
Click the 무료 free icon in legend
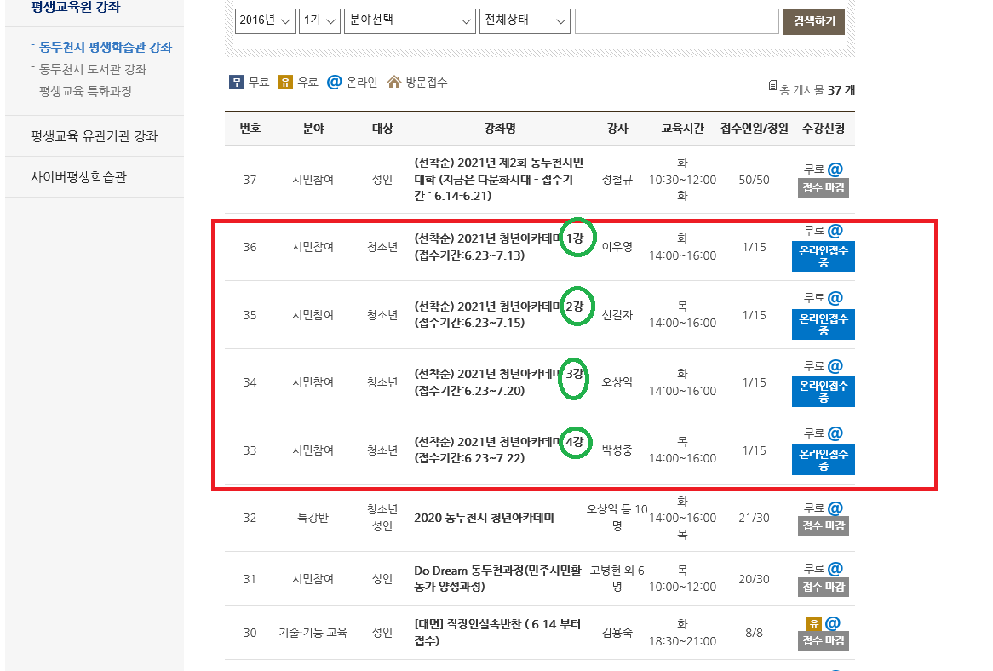click(237, 83)
